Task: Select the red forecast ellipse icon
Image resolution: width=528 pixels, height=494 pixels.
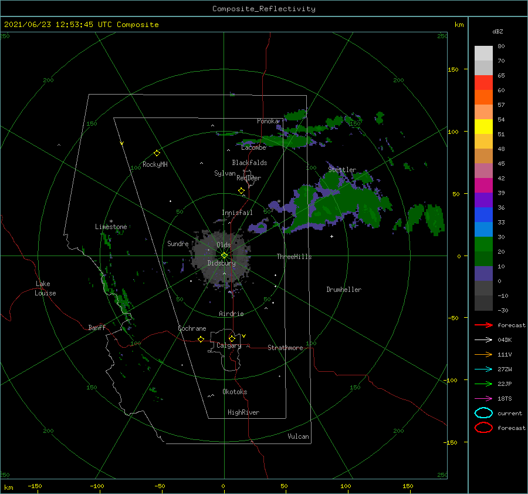Action: [x=483, y=428]
